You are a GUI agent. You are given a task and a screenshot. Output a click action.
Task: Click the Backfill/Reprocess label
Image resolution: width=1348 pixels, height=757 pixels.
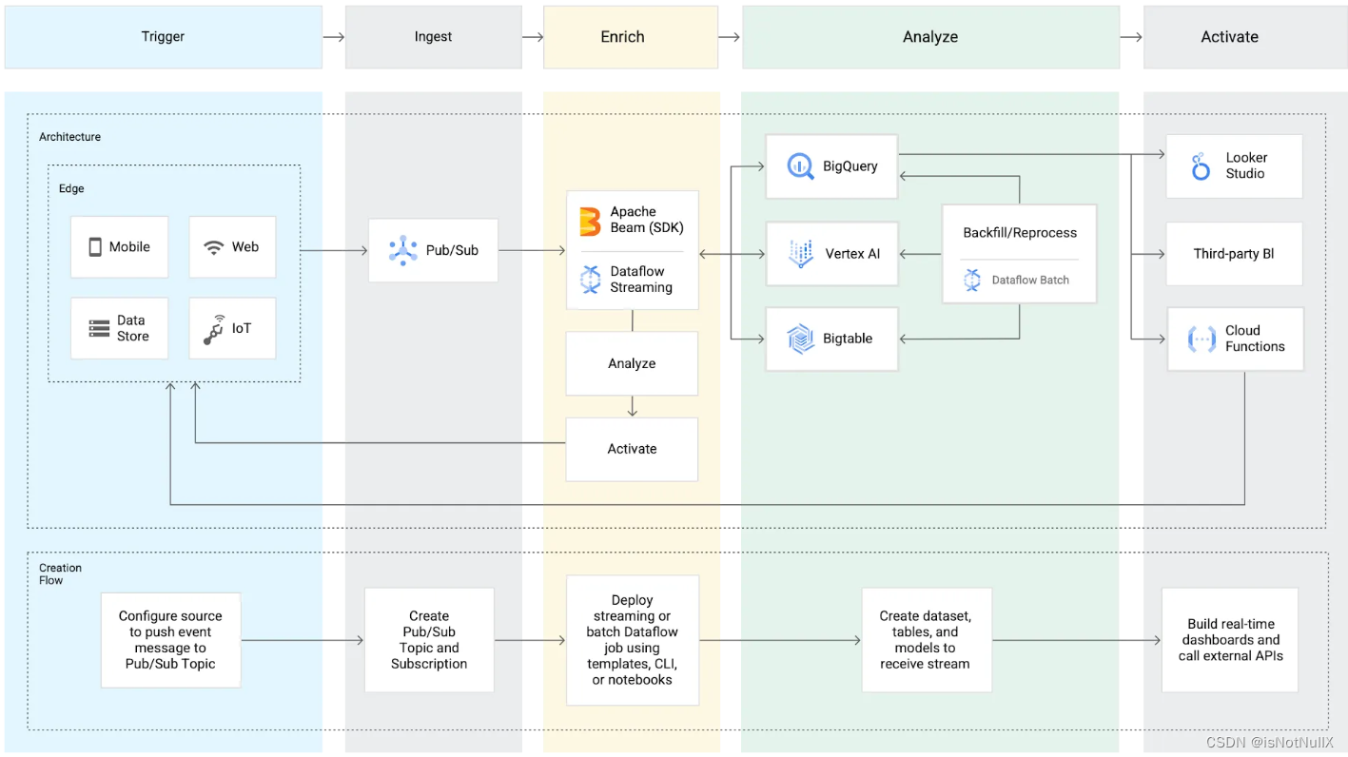[1020, 232]
